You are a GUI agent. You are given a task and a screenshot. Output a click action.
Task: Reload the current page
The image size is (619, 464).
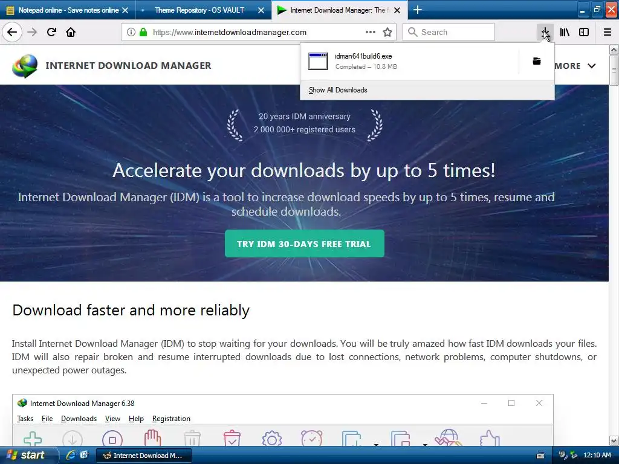[51, 32]
